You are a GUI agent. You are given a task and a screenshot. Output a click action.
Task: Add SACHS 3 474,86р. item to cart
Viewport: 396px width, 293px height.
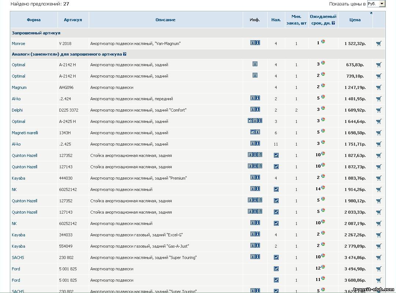tap(378, 258)
